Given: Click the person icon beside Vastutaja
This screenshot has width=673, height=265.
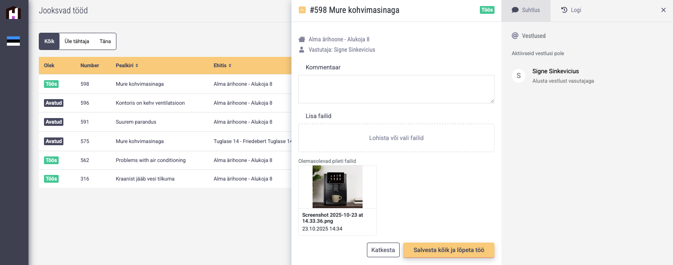Looking at the screenshot, I should (x=302, y=50).
